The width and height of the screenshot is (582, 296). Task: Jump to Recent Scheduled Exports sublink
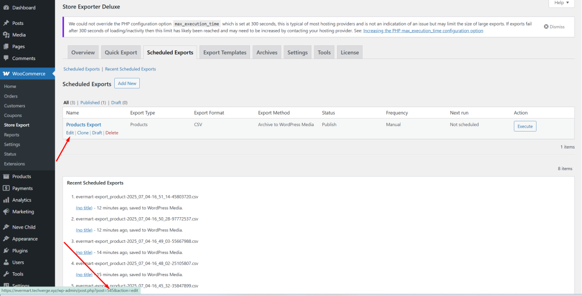(130, 69)
